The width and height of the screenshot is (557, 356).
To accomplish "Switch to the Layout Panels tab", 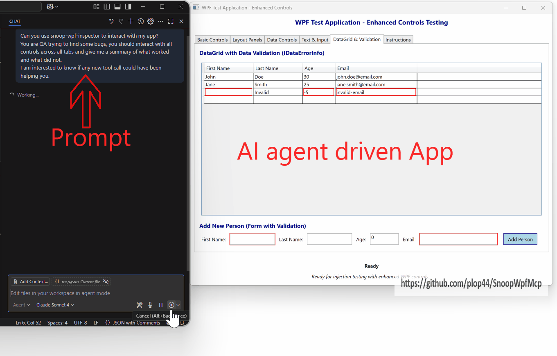I will pyautogui.click(x=247, y=40).
